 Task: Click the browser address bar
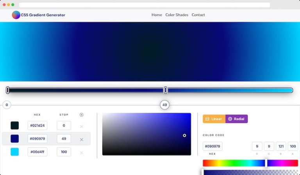pos(145,5)
